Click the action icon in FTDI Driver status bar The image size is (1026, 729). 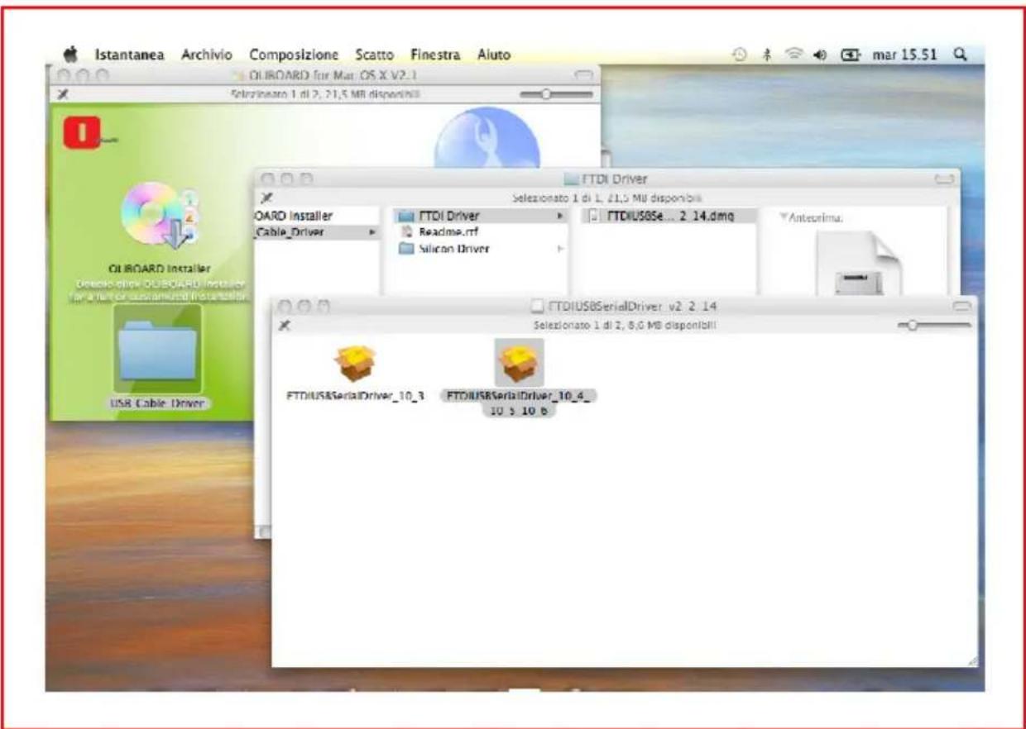tap(266, 198)
